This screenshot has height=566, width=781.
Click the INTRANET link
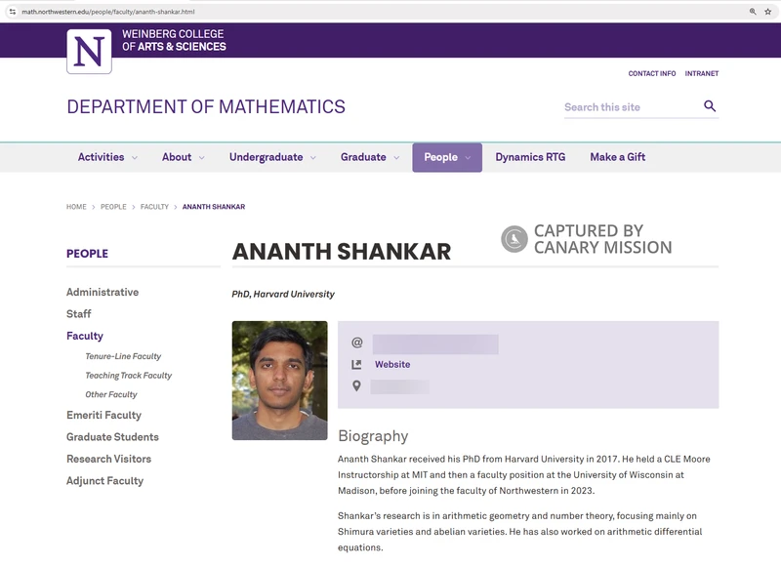coord(701,72)
